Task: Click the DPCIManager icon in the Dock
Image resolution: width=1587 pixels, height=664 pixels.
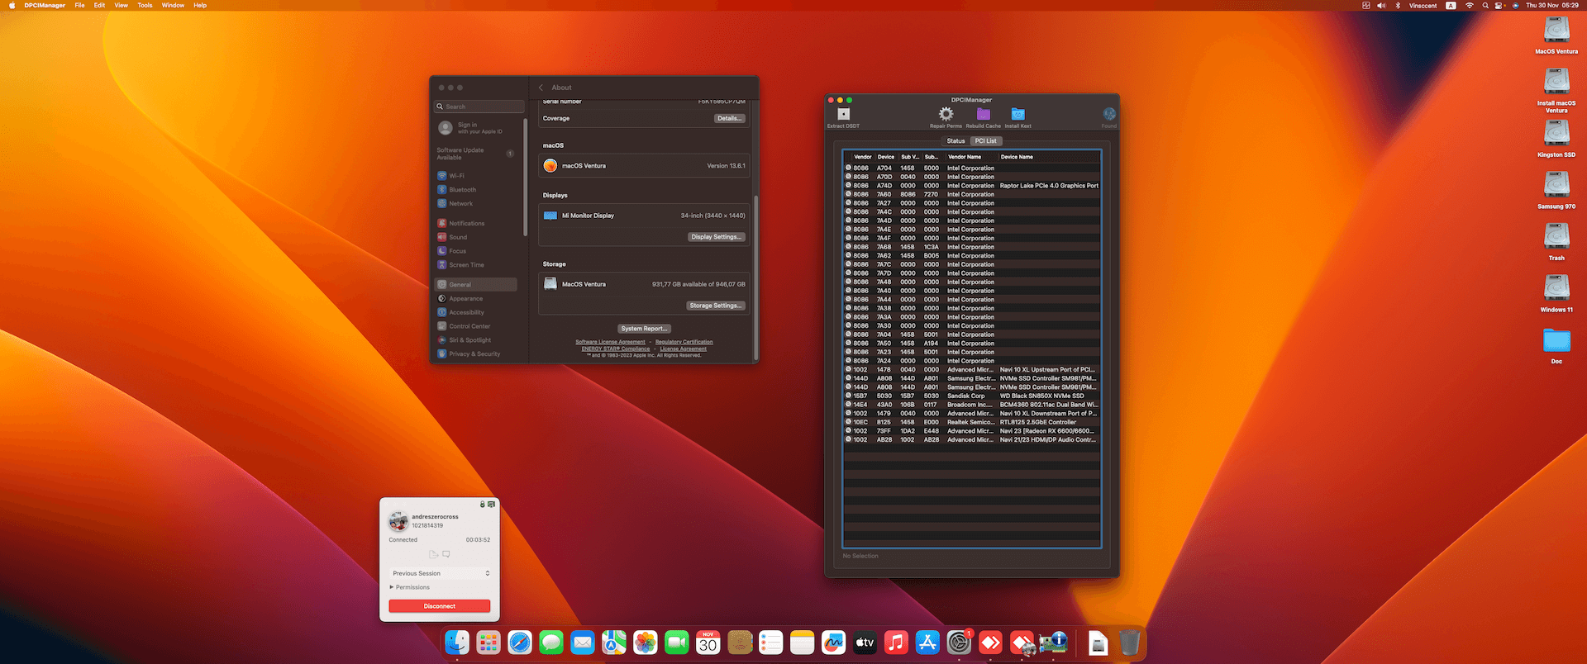Action: [x=1053, y=643]
